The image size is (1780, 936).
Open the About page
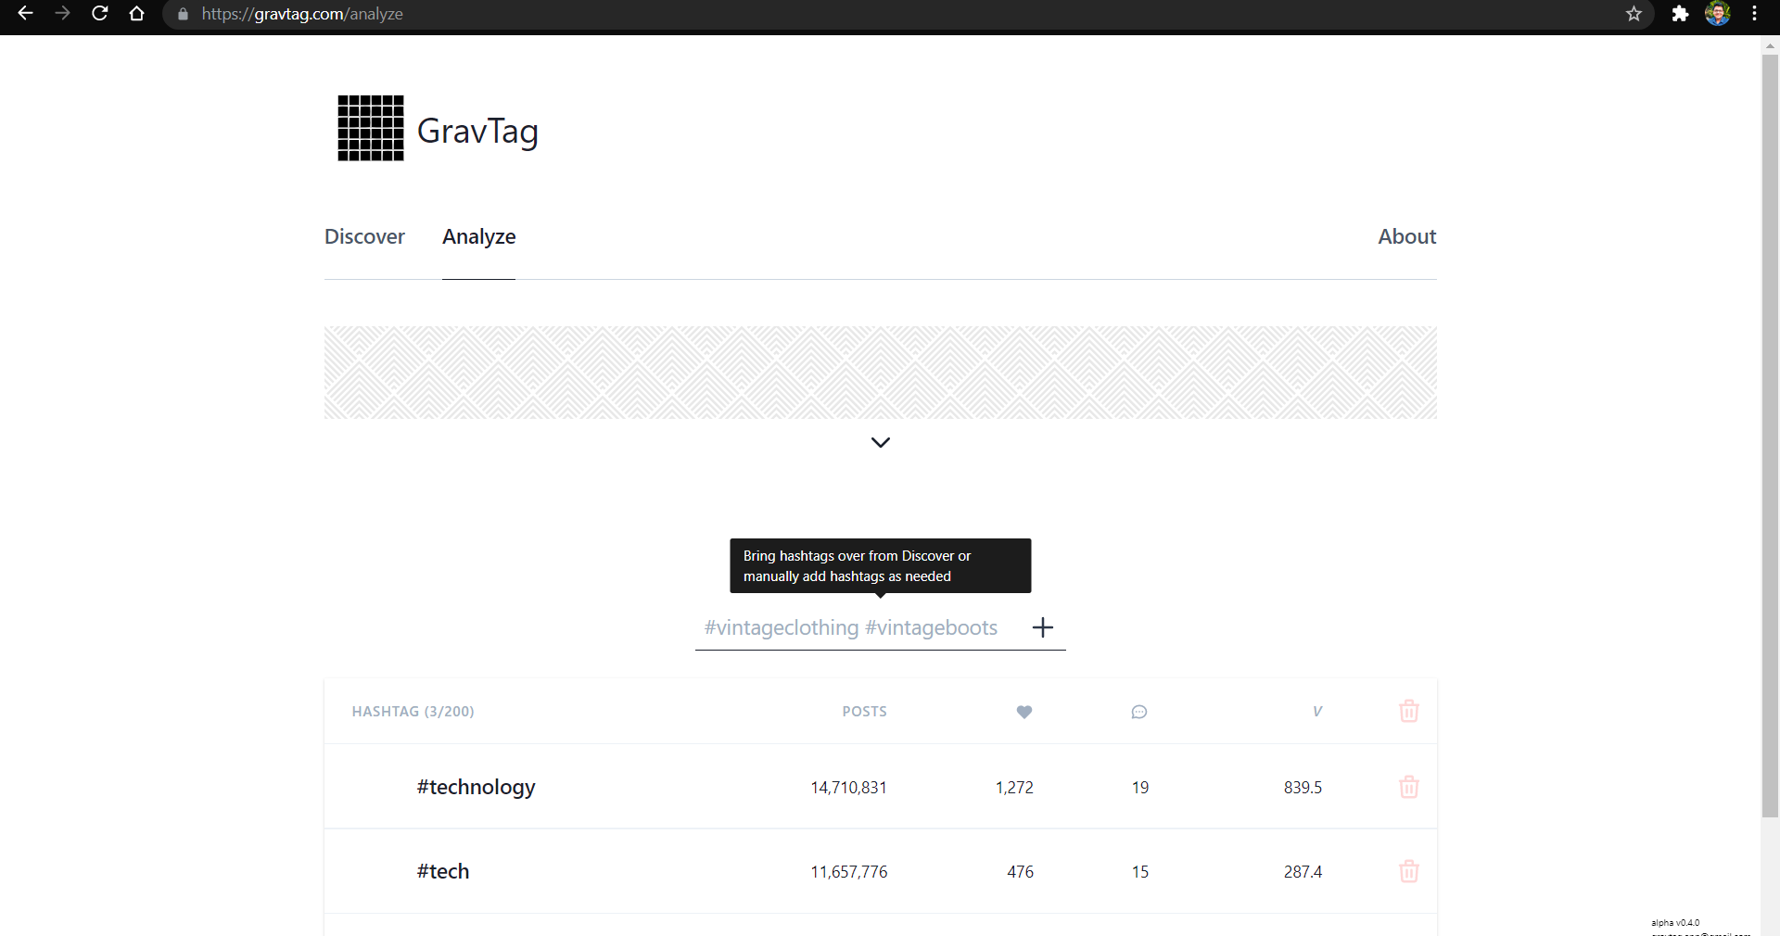[x=1406, y=236]
